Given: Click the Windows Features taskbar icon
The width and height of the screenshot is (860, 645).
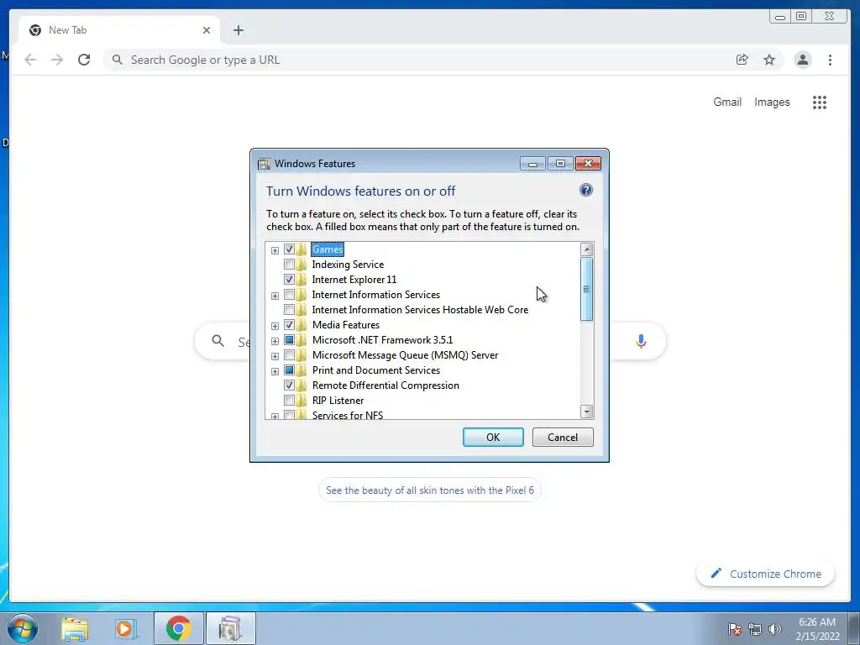Looking at the screenshot, I should pyautogui.click(x=230, y=628).
